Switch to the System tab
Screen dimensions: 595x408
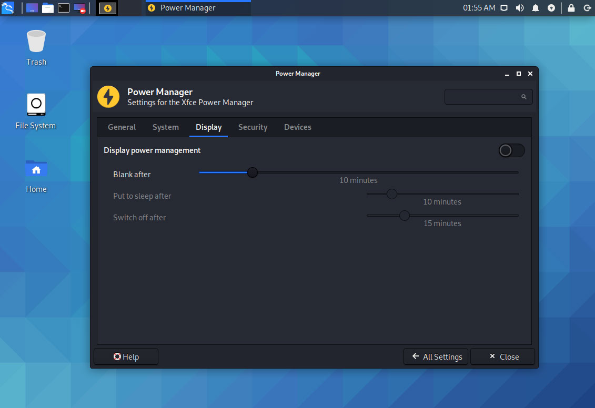click(165, 127)
